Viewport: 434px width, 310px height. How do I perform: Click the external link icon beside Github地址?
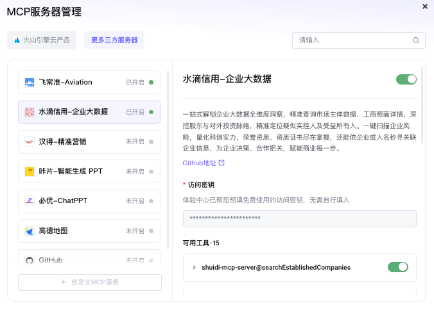[221, 163]
